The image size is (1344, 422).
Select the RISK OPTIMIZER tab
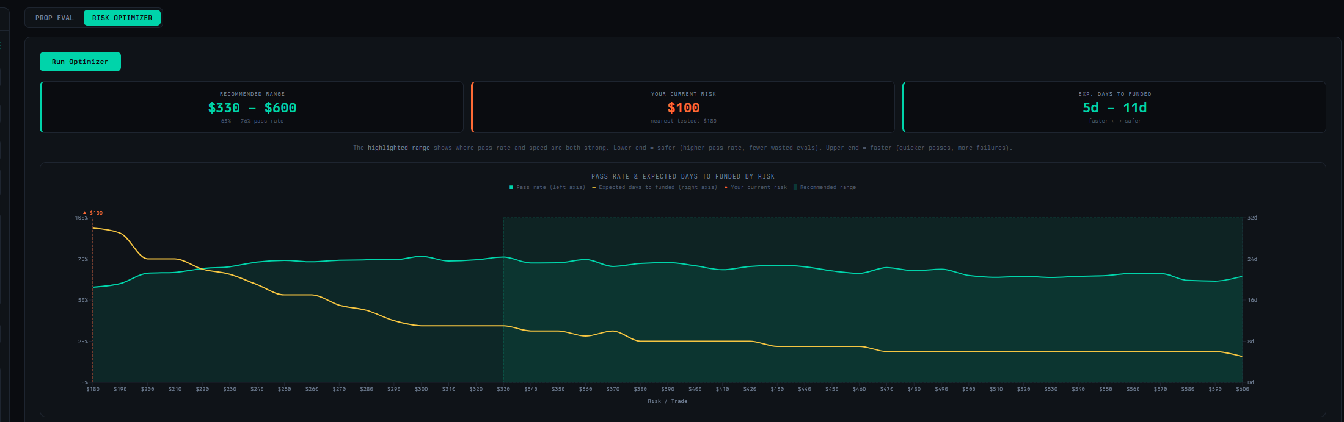(122, 18)
